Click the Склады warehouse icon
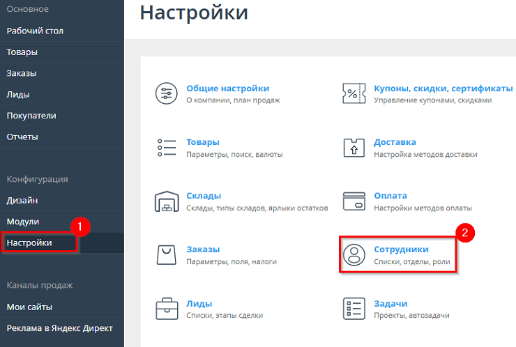 [x=167, y=201]
